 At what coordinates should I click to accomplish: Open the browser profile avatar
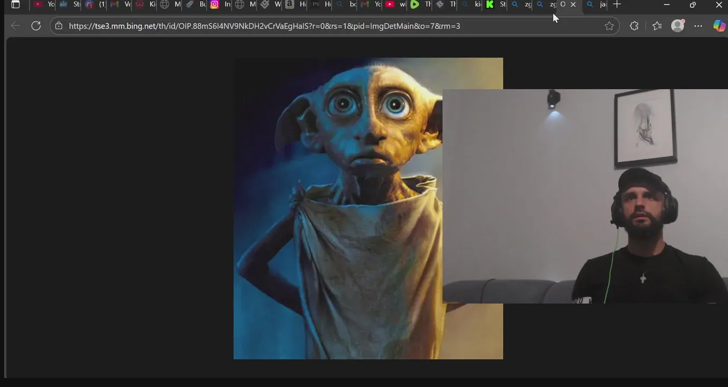click(678, 26)
